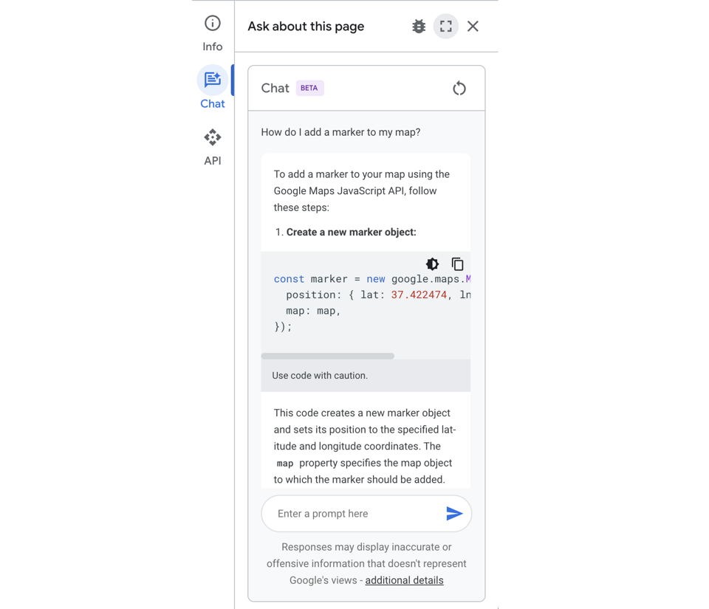Screen dimensions: 709x609
Task: Close the Ask about this page panel
Action: tap(473, 26)
